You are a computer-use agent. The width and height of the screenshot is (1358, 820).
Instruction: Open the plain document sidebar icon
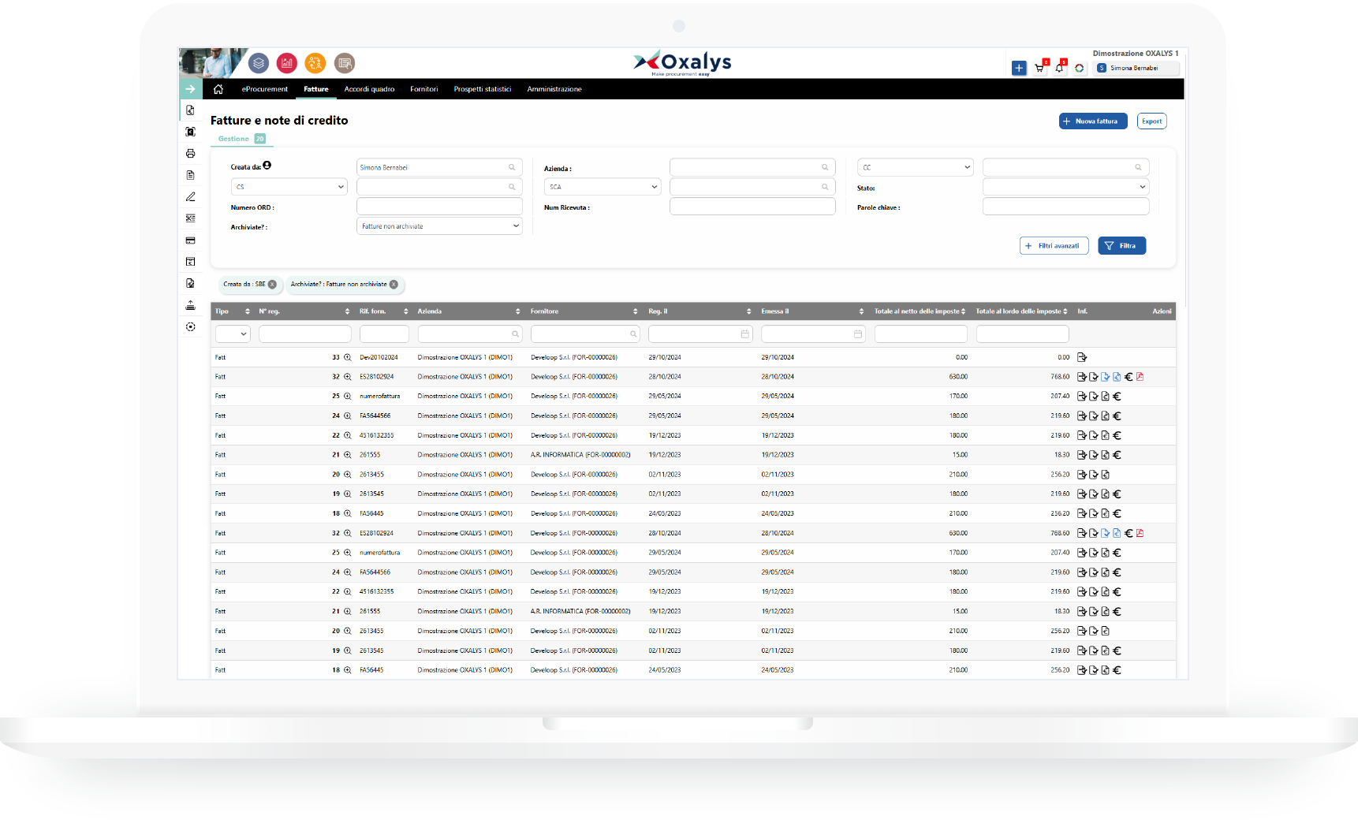coord(190,175)
